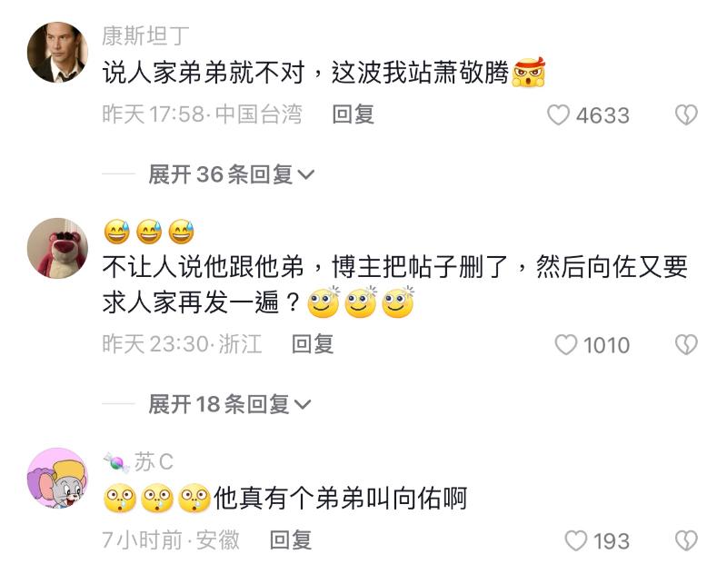Open 康斯坦丁's profile avatar
Screen dimensions: 727x574
tap(57, 53)
